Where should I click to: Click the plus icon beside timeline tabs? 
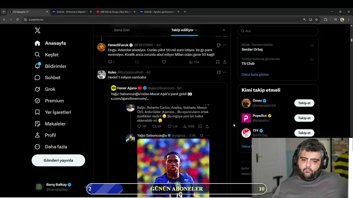224,30
